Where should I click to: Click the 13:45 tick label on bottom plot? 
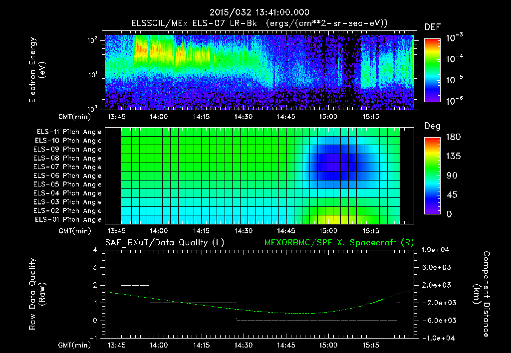[x=116, y=345]
